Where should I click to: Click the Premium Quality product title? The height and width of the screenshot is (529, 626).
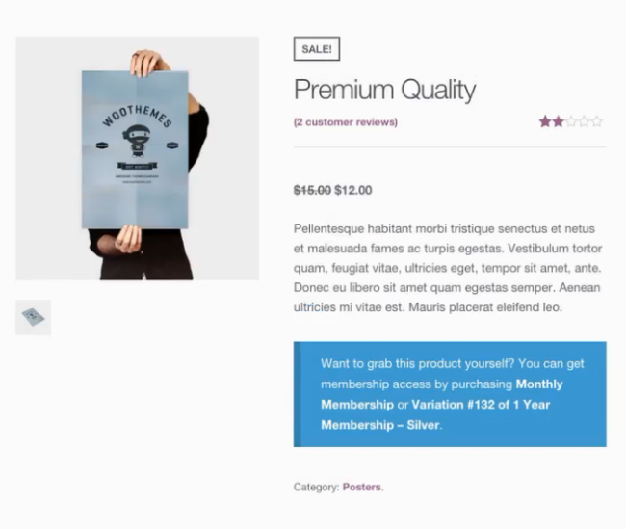(x=384, y=91)
